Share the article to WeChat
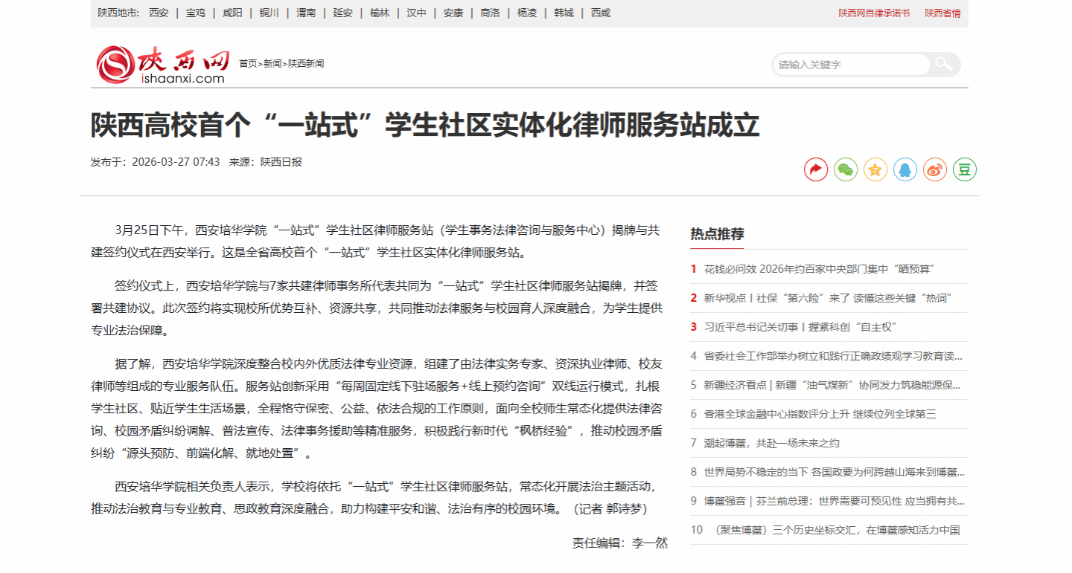Screen dimensions: 1072x573 pyautogui.click(x=846, y=169)
